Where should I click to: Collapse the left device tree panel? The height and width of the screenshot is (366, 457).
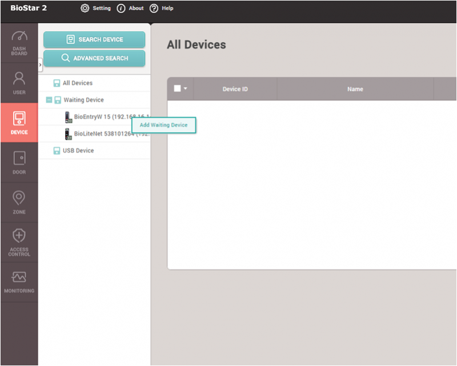pos(39,65)
